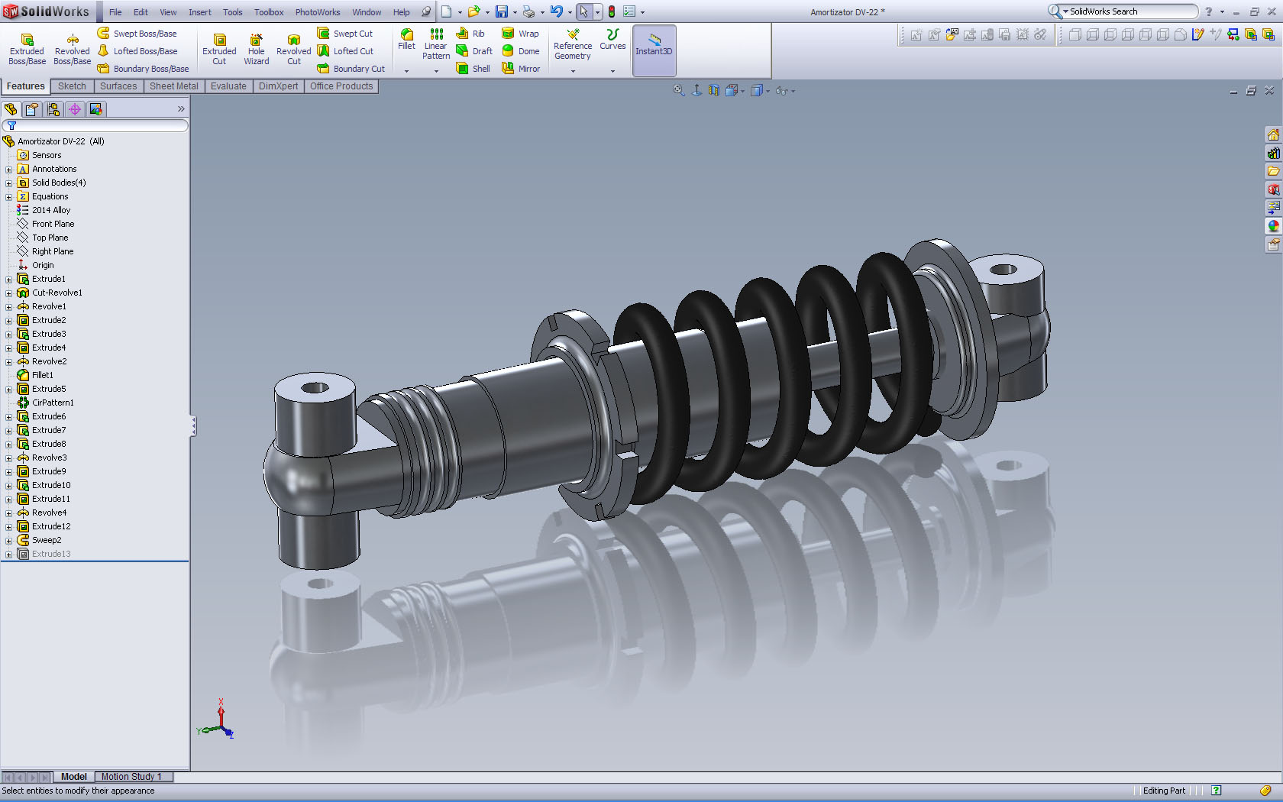This screenshot has height=802, width=1283.
Task: Open the Motion Study 1 tab
Action: point(132,777)
